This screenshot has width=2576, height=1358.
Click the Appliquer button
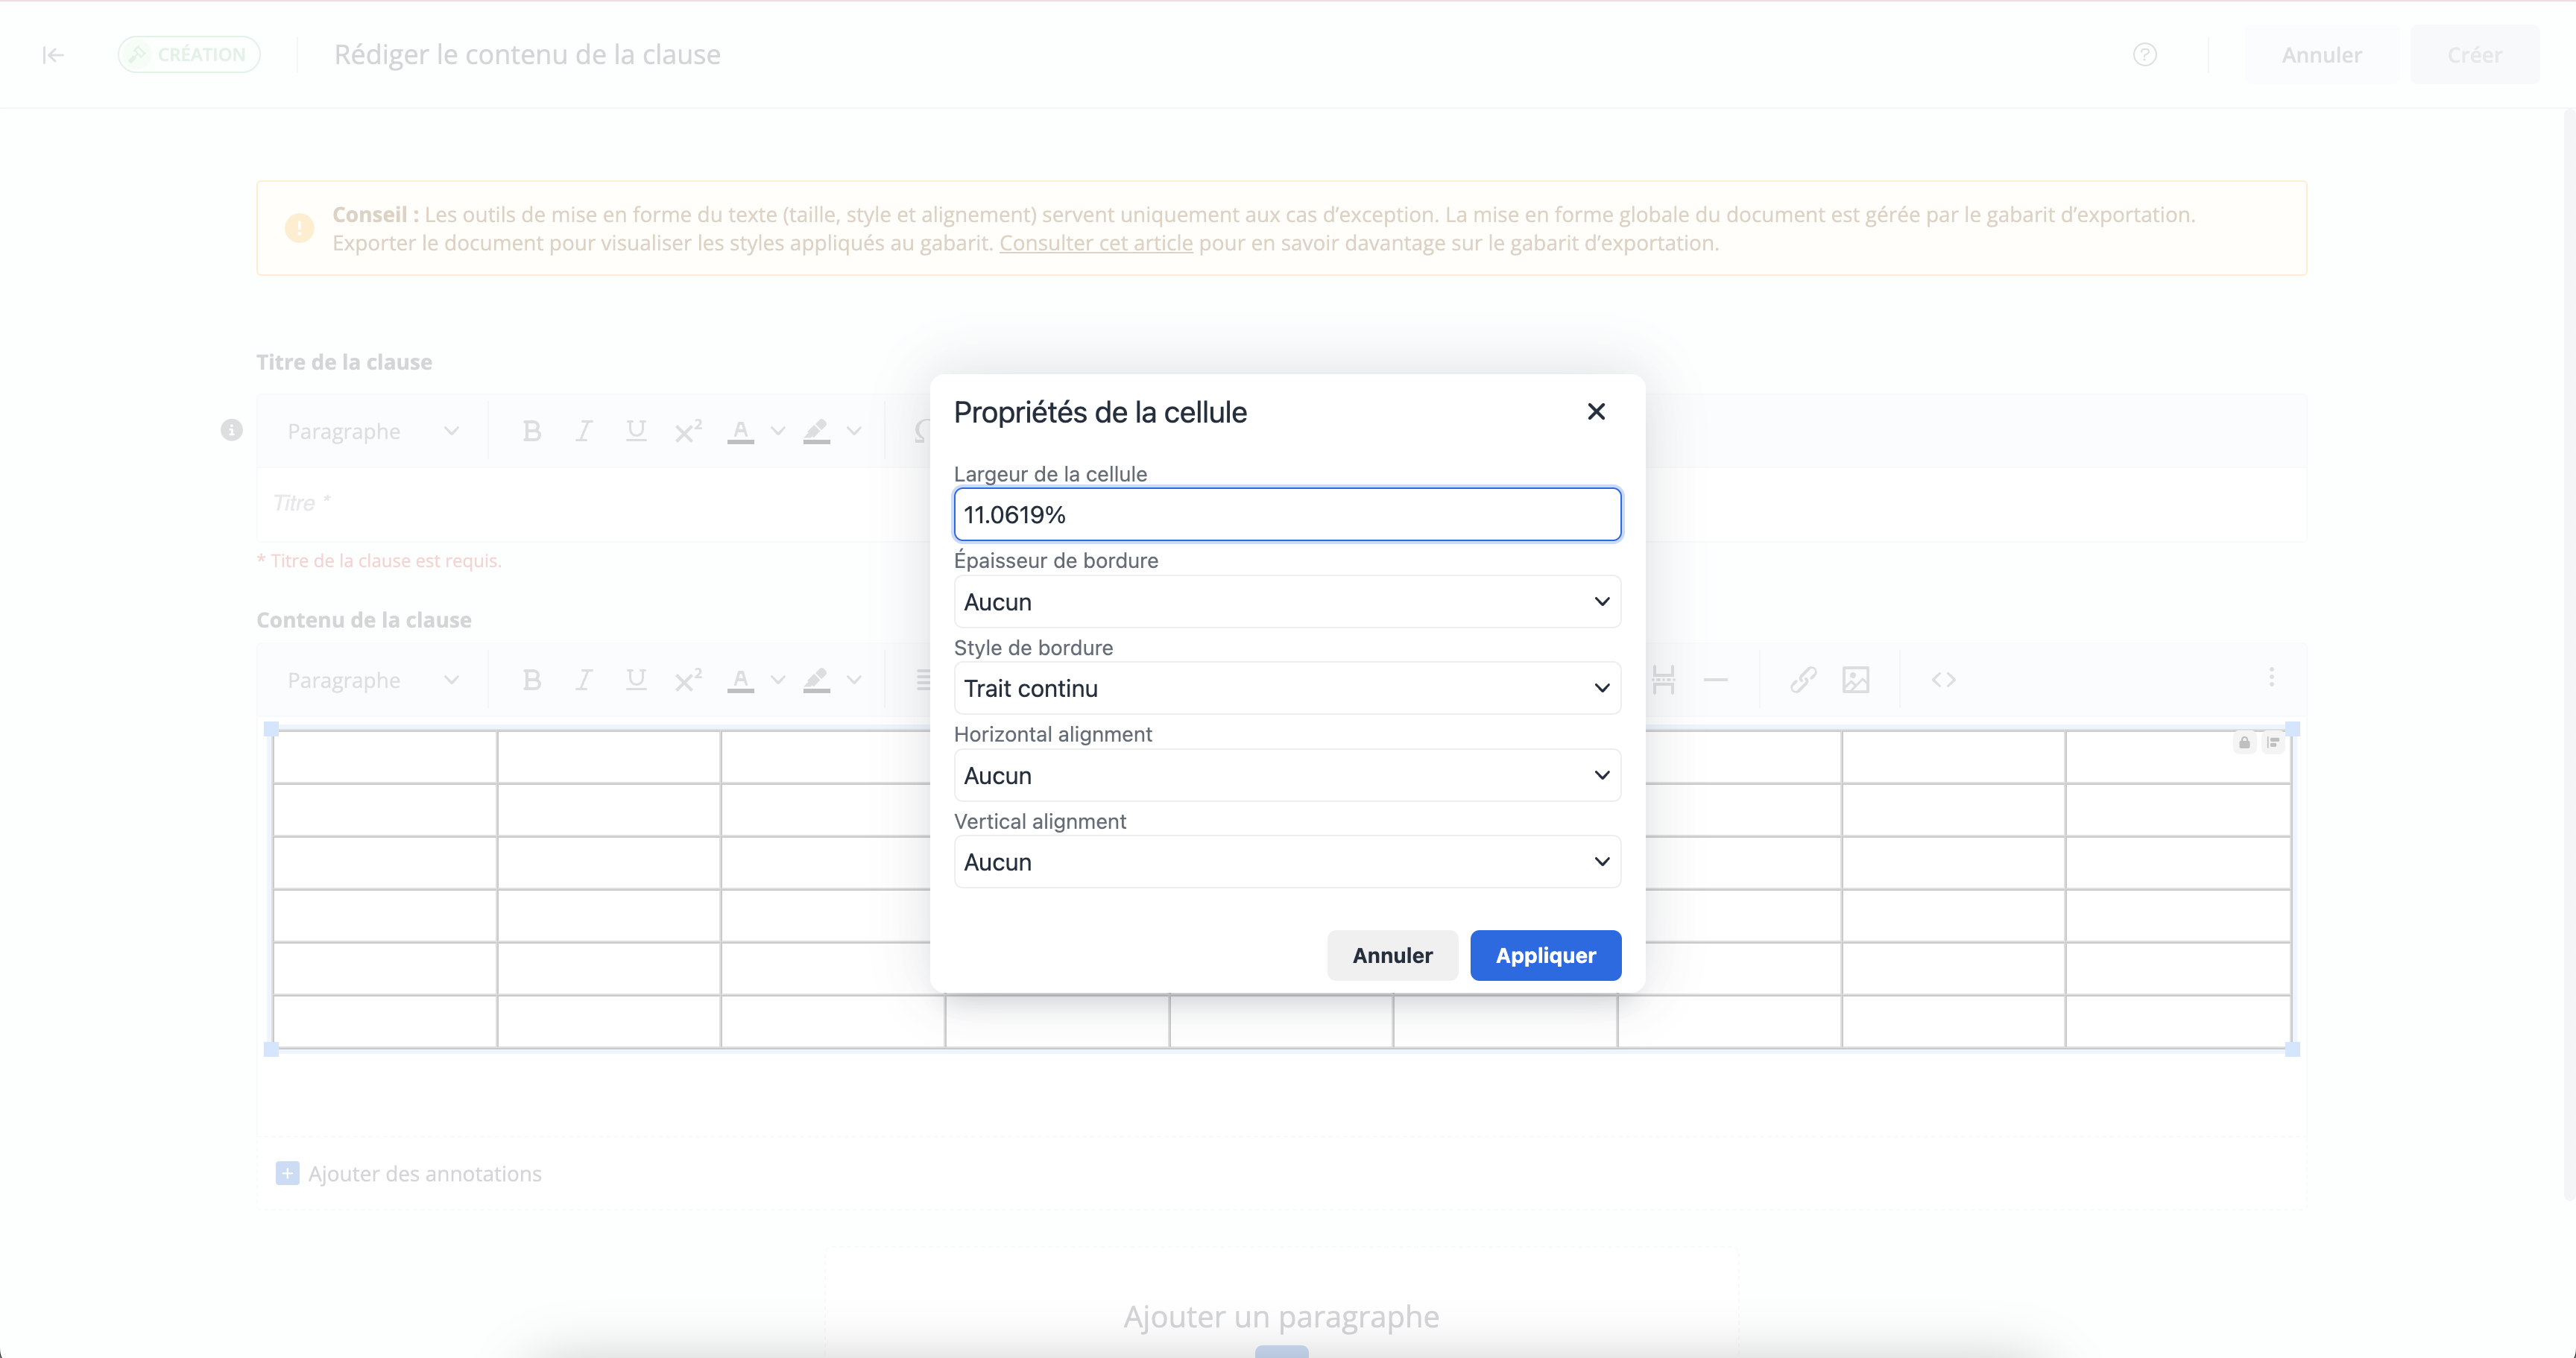pyautogui.click(x=1545, y=955)
